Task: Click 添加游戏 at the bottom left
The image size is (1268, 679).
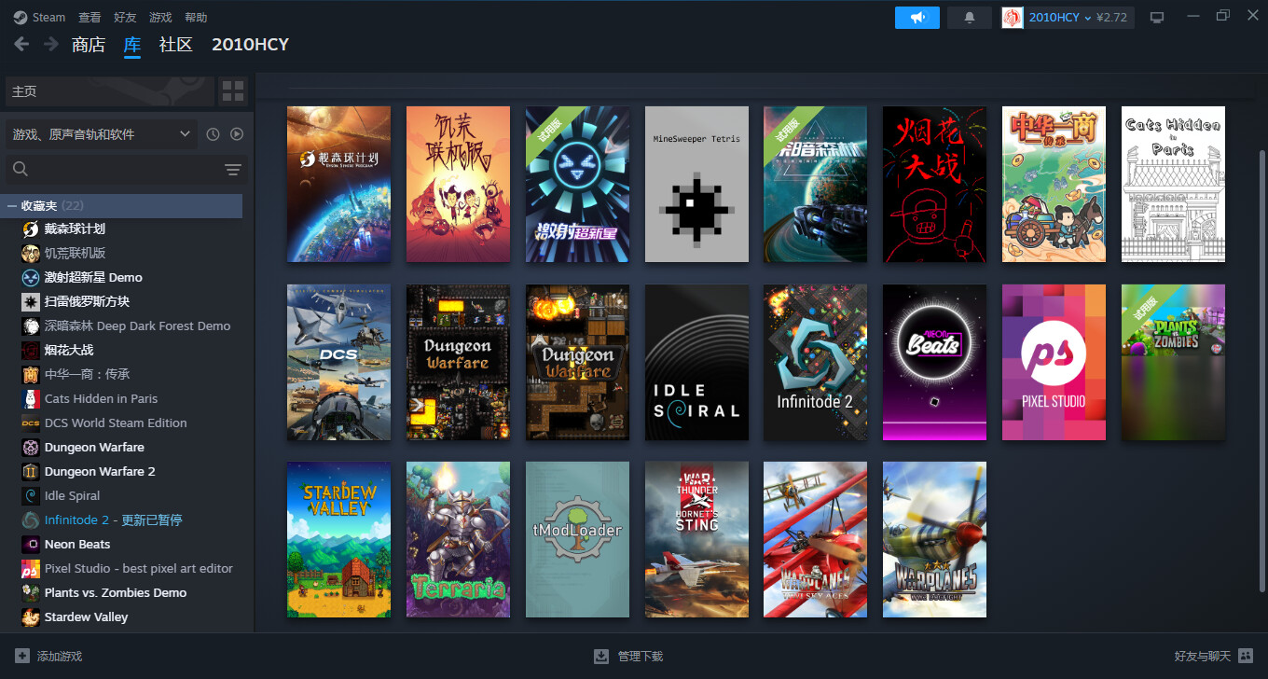Action: (48, 657)
